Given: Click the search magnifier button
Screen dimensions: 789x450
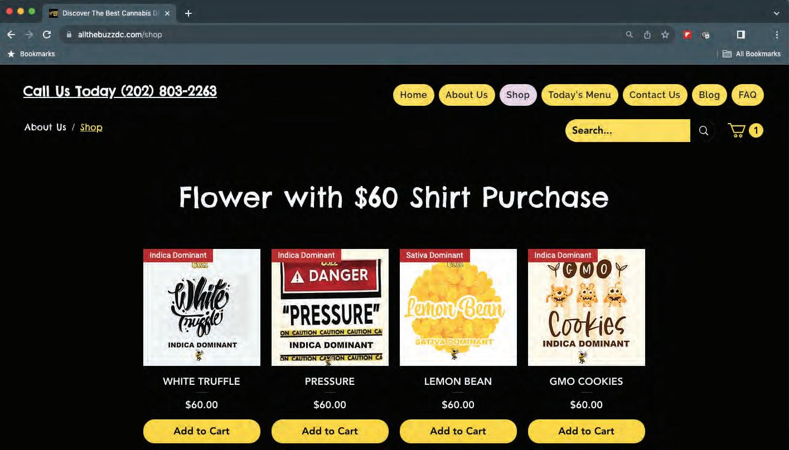Looking at the screenshot, I should [x=704, y=131].
